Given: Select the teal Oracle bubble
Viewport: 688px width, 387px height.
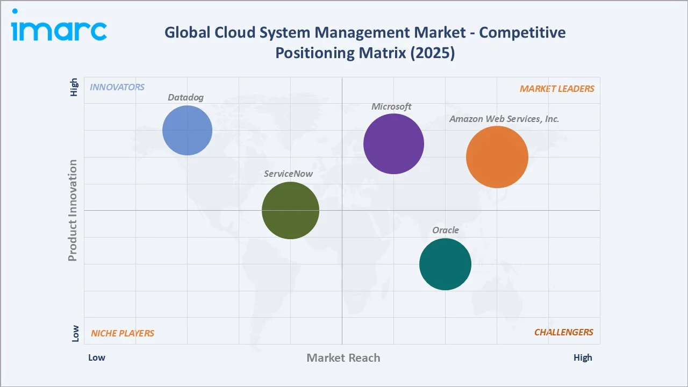Looking at the screenshot, I should click(x=446, y=264).
